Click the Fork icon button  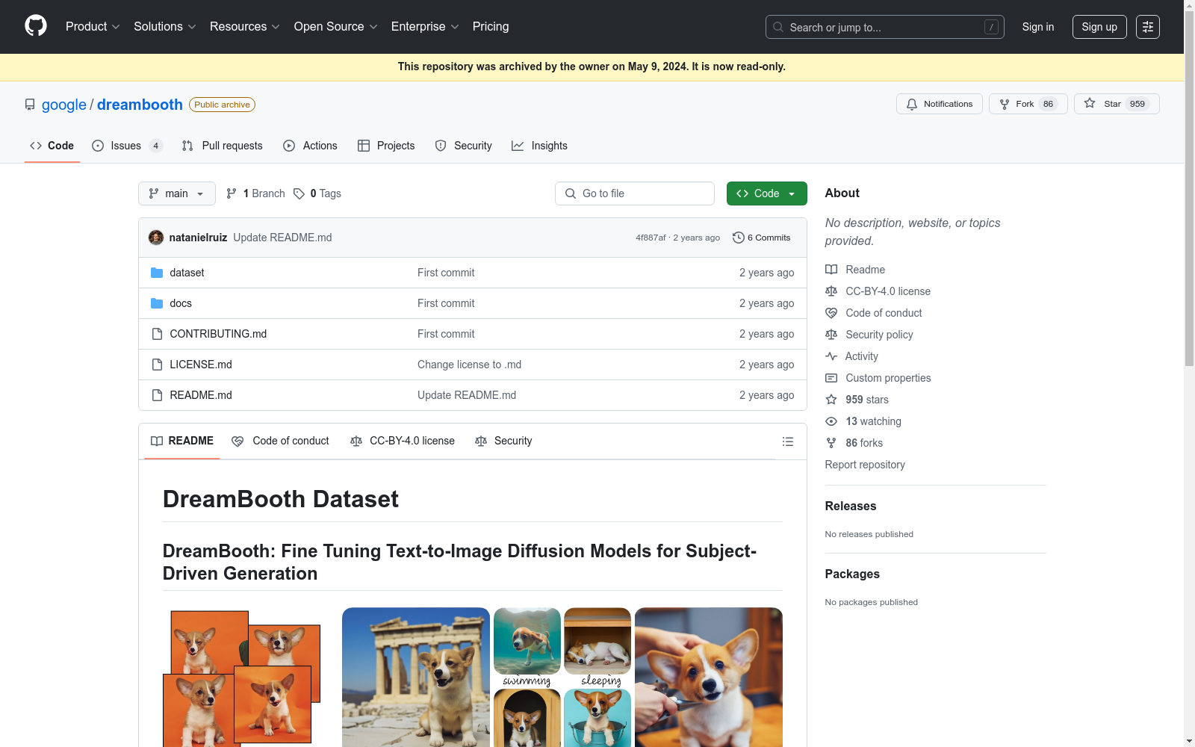[x=1005, y=104]
